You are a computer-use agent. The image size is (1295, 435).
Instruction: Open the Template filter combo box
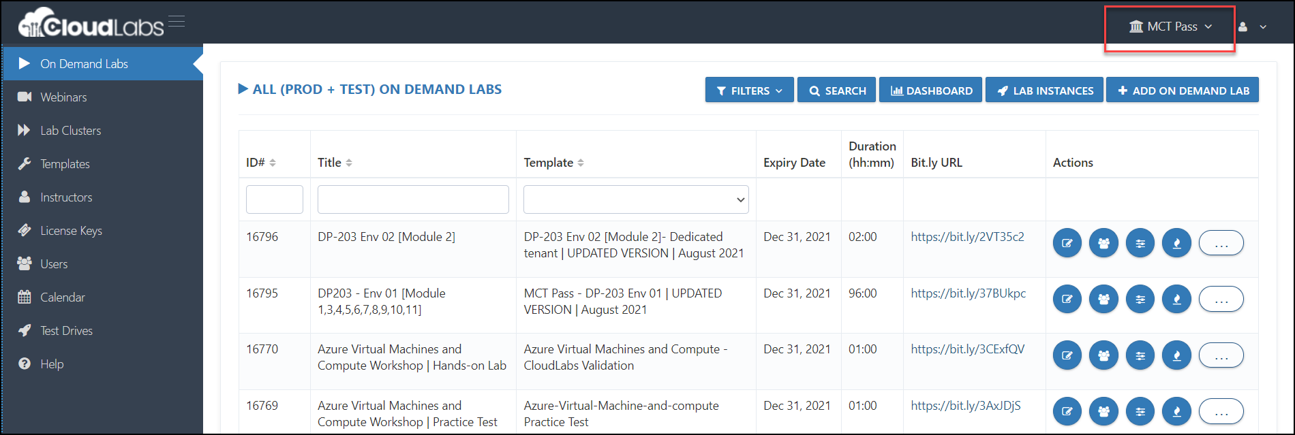point(636,199)
